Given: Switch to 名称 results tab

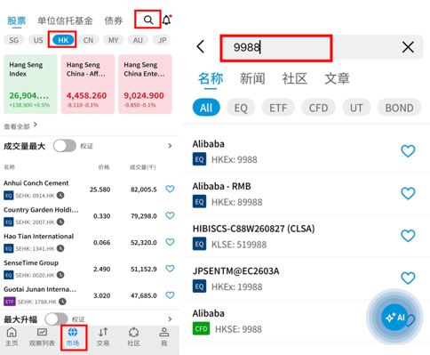Looking at the screenshot, I should (211, 78).
